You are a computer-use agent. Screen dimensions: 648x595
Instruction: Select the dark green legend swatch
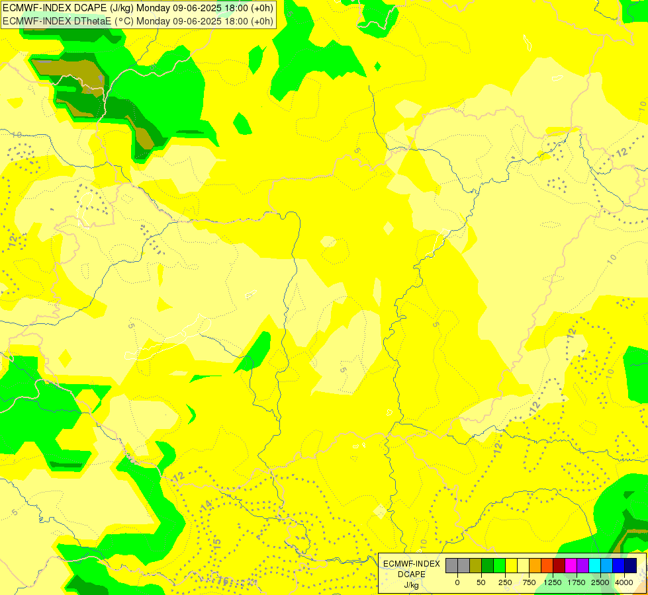488,566
